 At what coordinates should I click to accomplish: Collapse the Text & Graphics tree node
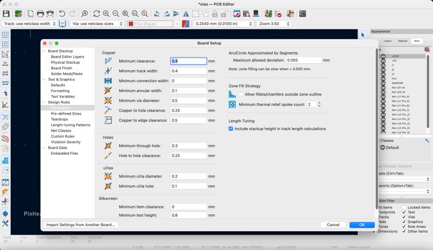click(44, 79)
